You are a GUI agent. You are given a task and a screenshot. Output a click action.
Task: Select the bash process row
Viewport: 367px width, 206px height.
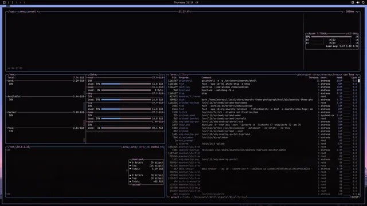pyautogui.click(x=262, y=100)
